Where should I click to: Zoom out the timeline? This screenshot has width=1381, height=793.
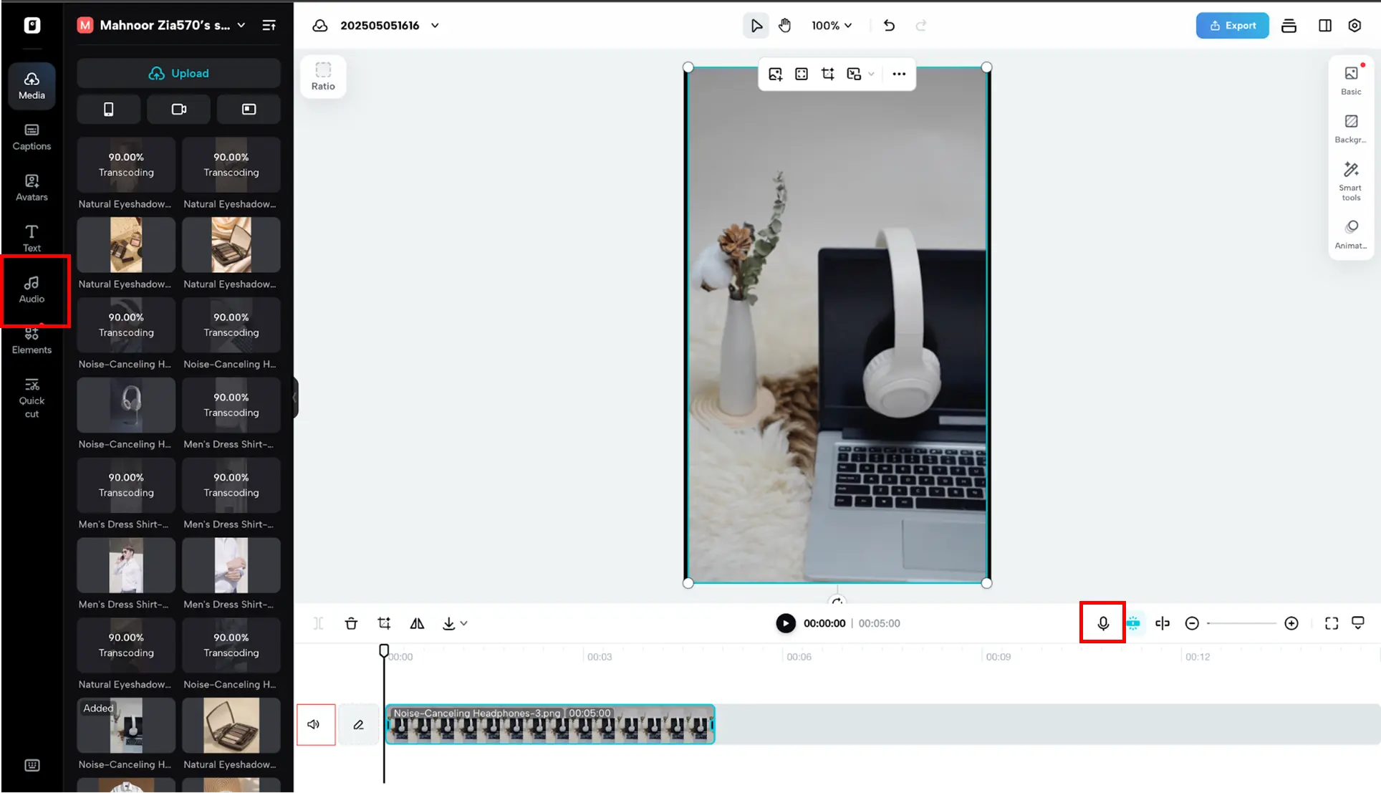[x=1192, y=623]
